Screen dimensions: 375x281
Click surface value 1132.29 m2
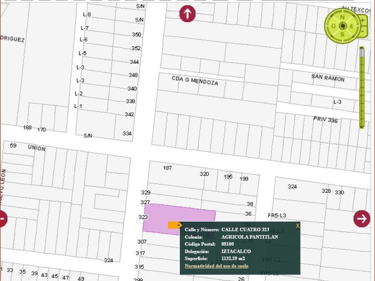(x=233, y=259)
